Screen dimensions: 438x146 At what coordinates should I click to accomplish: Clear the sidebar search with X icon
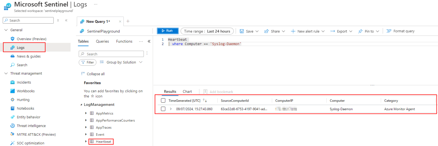click(x=58, y=20)
